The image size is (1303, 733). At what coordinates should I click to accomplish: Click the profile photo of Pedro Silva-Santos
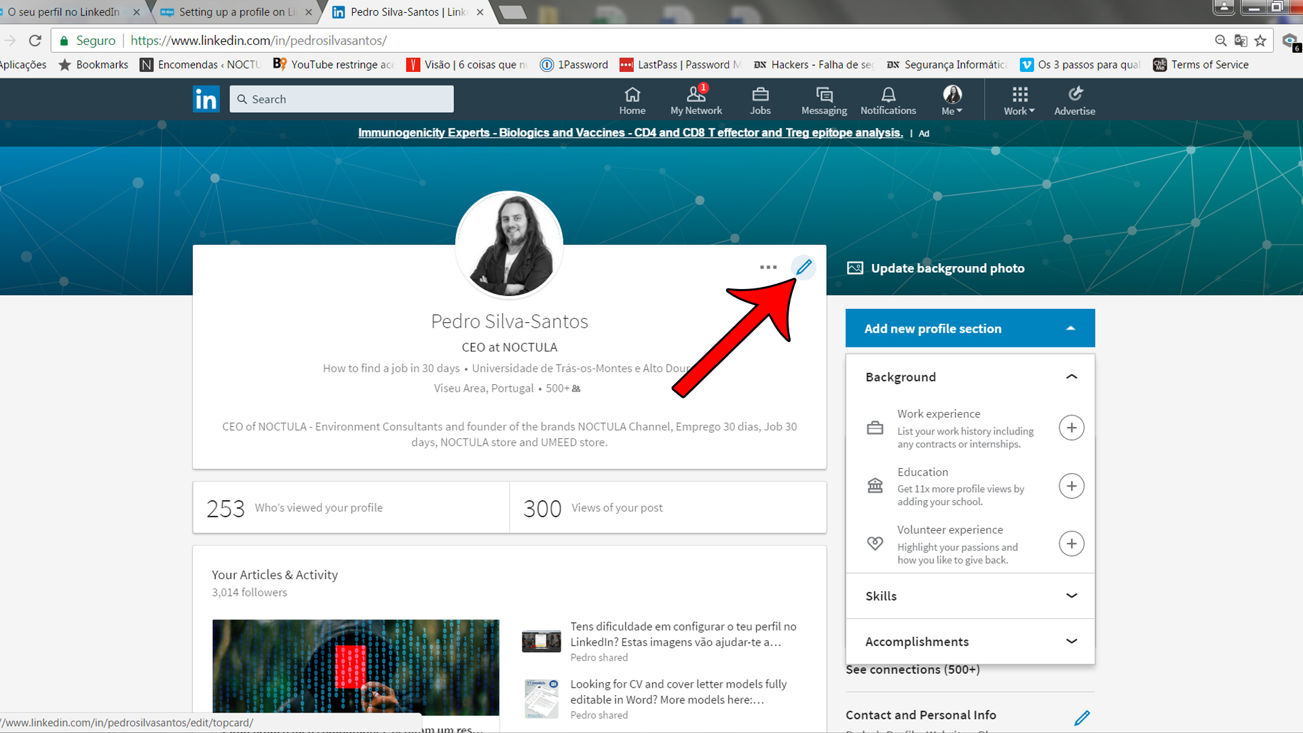click(x=509, y=245)
